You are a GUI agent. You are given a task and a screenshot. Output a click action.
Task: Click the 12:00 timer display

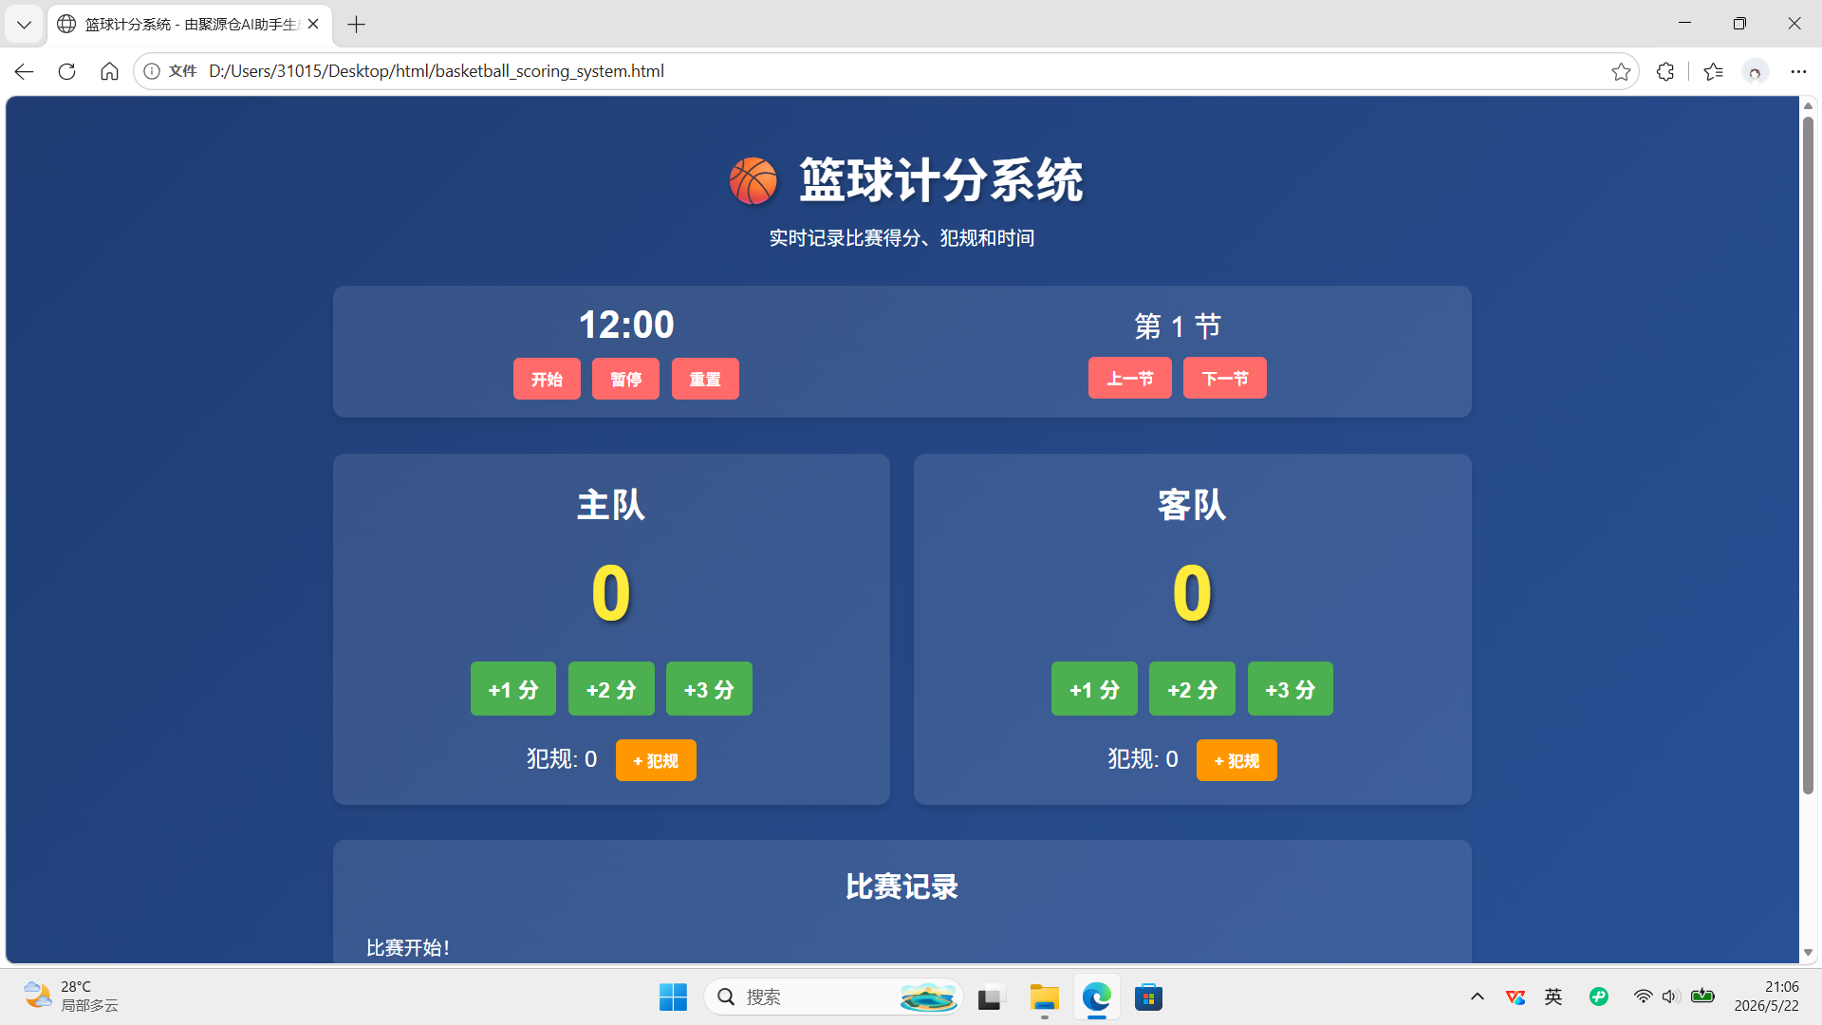pyautogui.click(x=626, y=325)
